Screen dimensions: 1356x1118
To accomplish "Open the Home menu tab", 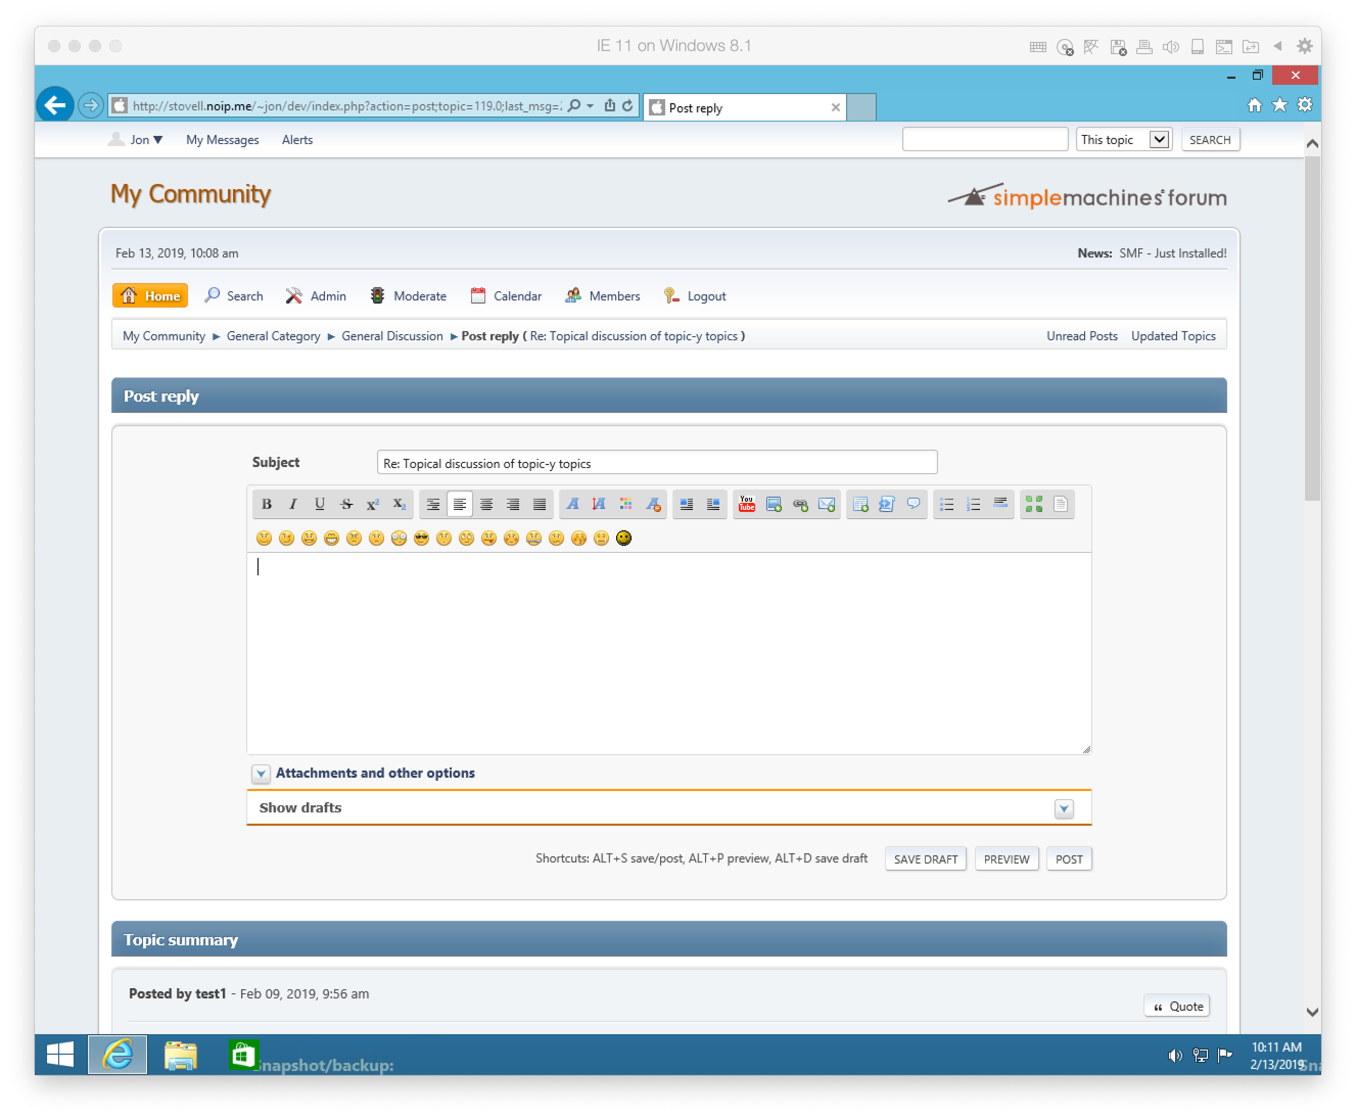I will click(x=150, y=296).
